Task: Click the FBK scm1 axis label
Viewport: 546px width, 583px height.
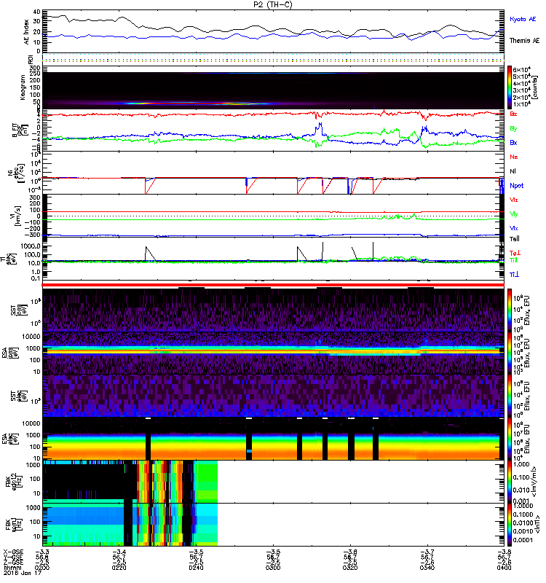Action: pyautogui.click(x=15, y=524)
